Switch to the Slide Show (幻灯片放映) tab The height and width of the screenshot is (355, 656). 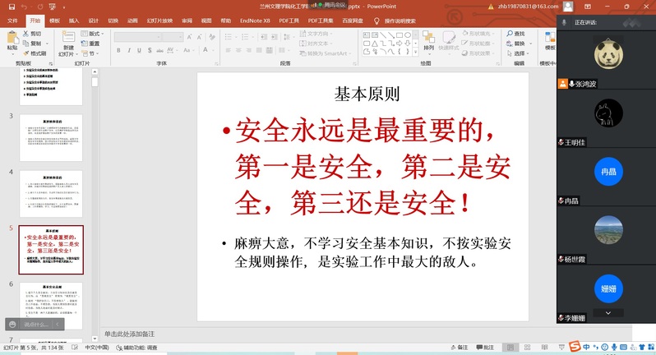click(x=159, y=21)
